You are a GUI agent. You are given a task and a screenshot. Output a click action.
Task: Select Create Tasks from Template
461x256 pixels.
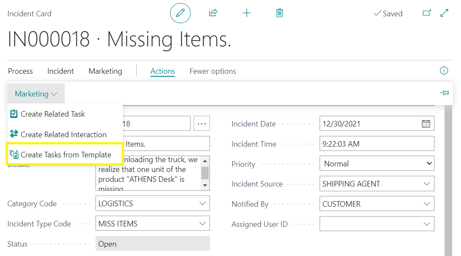[64, 154]
